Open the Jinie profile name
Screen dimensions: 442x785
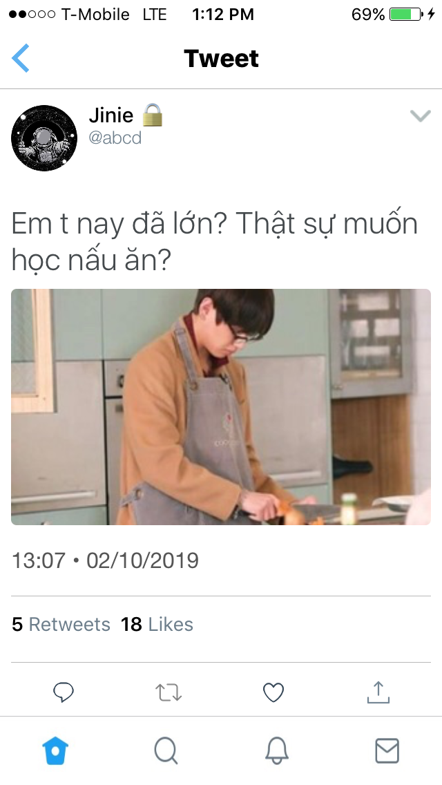pyautogui.click(x=111, y=115)
